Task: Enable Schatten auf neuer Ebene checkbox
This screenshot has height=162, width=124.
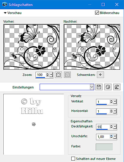Action: (73, 158)
